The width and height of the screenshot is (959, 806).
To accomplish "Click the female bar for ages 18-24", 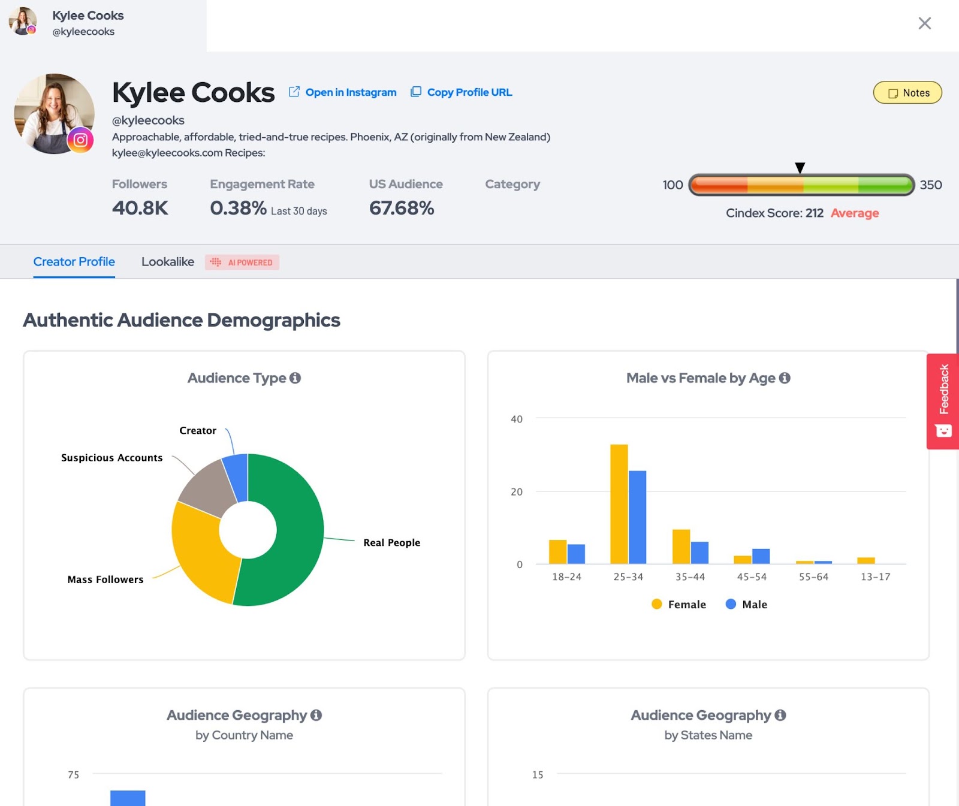I will point(558,552).
